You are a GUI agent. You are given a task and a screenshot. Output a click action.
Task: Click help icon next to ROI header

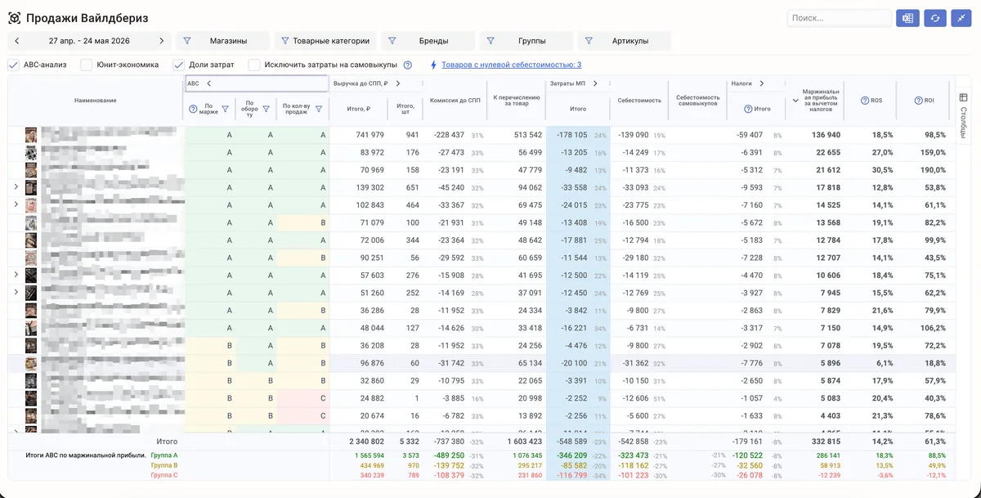click(x=919, y=101)
